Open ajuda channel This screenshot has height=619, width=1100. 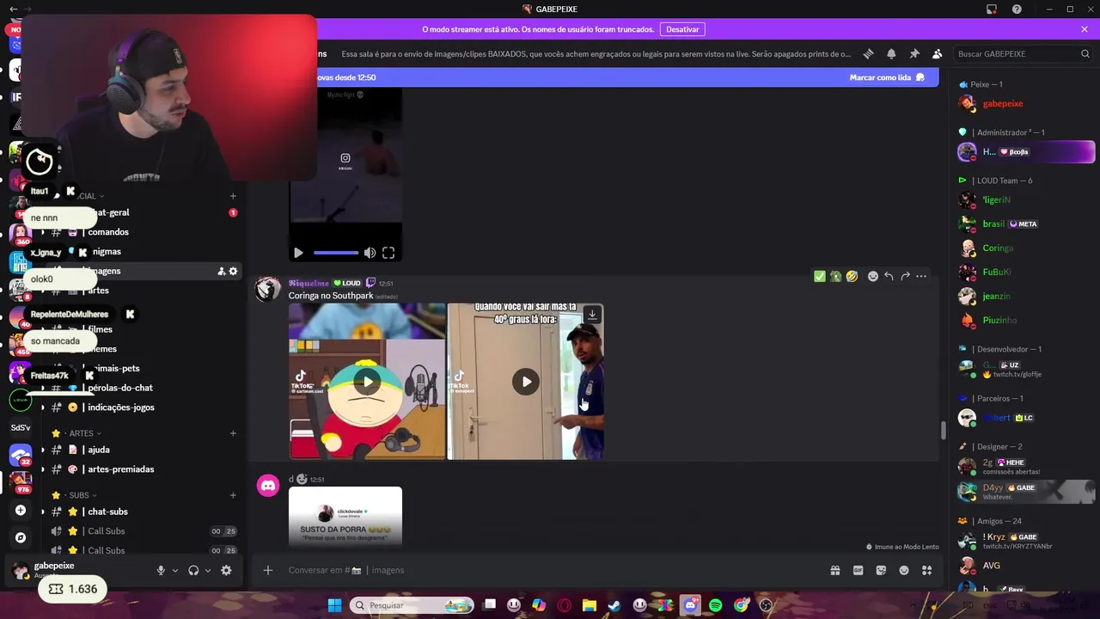pyautogui.click(x=99, y=450)
